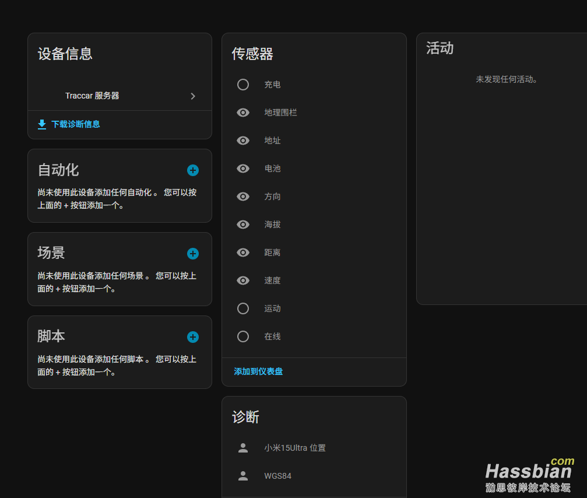Click the plus icon in the 场景 card

(x=192, y=253)
